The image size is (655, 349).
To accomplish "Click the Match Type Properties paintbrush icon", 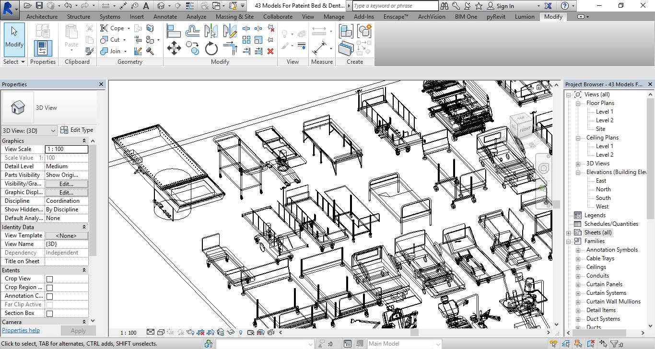I will point(90,51).
